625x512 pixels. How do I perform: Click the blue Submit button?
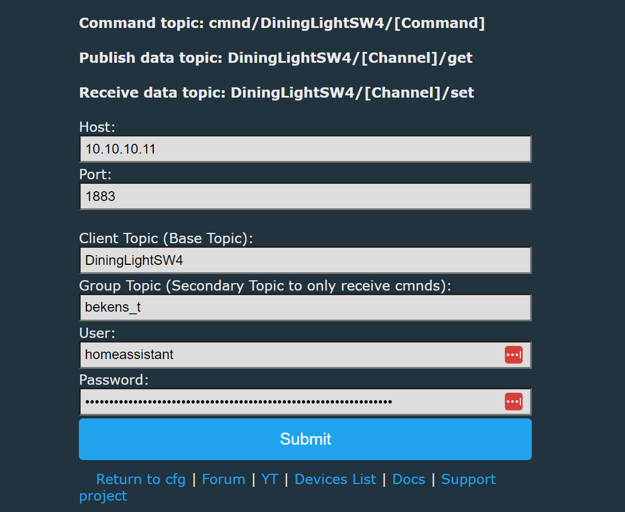pyautogui.click(x=305, y=439)
